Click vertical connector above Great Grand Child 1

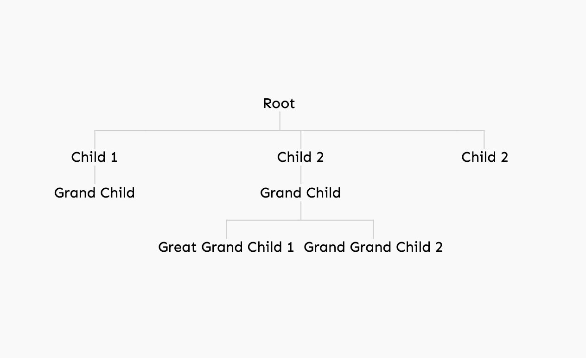click(x=227, y=230)
